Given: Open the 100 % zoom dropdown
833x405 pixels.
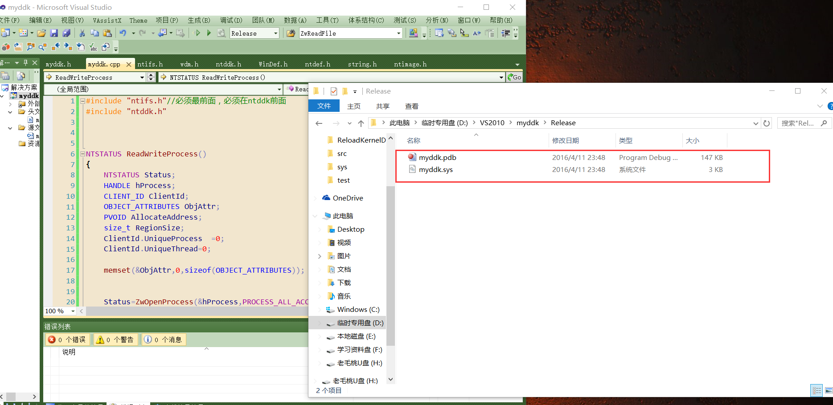Looking at the screenshot, I should pos(73,311).
